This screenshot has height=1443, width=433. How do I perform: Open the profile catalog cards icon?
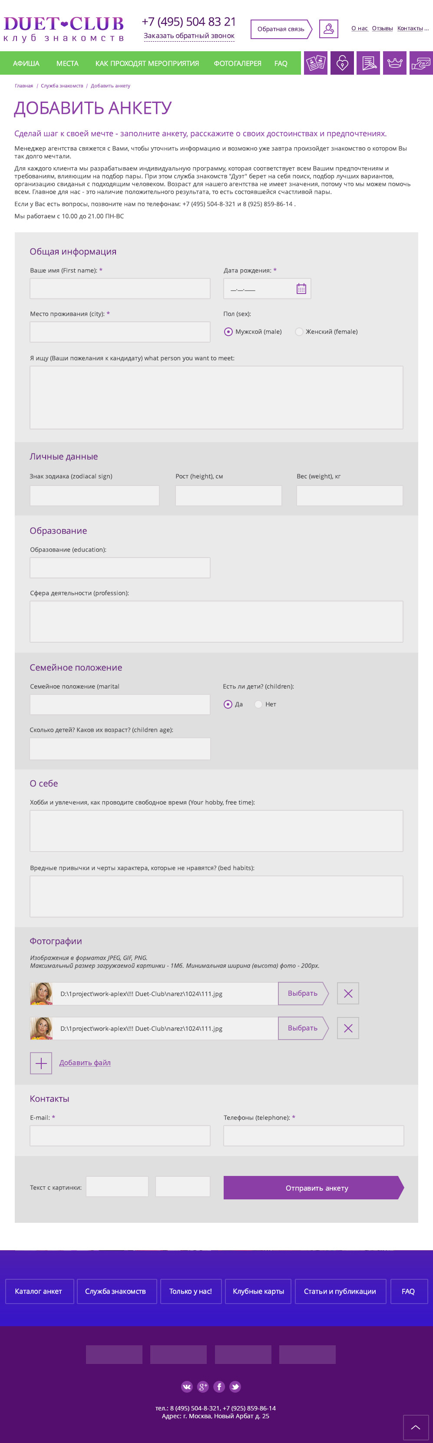315,63
